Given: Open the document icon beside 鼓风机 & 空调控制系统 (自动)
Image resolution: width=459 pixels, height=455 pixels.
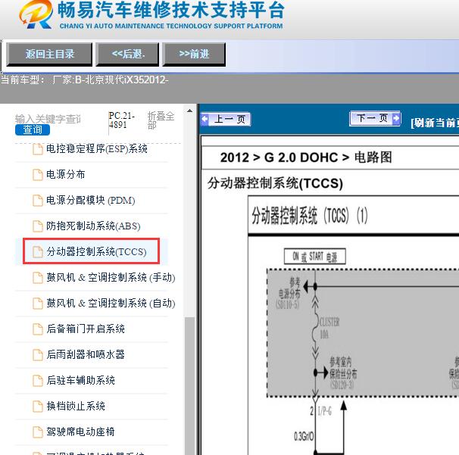Looking at the screenshot, I should [37, 304].
